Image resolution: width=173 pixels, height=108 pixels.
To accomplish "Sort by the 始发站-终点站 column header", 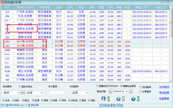I will click(25, 7).
